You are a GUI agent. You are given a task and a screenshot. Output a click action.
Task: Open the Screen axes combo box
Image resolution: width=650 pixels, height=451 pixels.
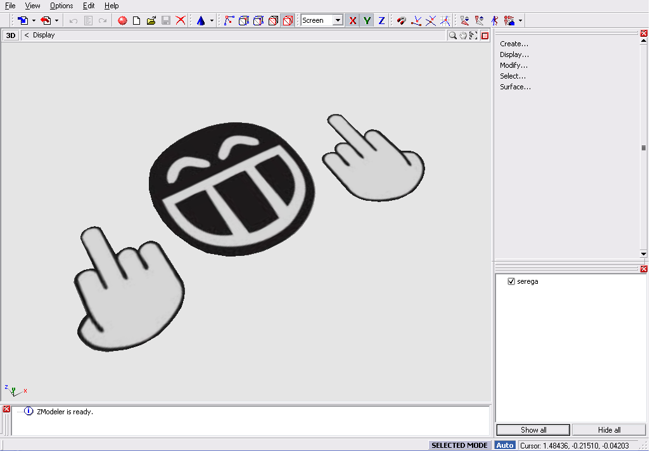point(322,20)
